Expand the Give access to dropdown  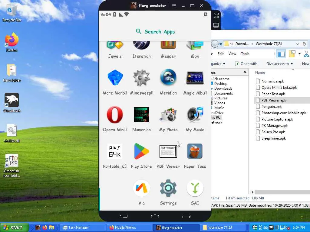tap(279, 64)
